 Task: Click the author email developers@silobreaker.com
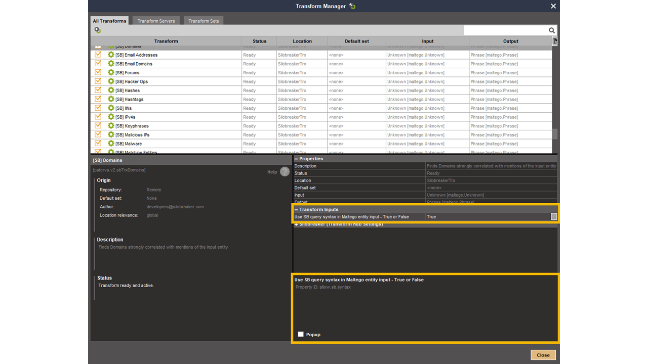[x=175, y=207]
